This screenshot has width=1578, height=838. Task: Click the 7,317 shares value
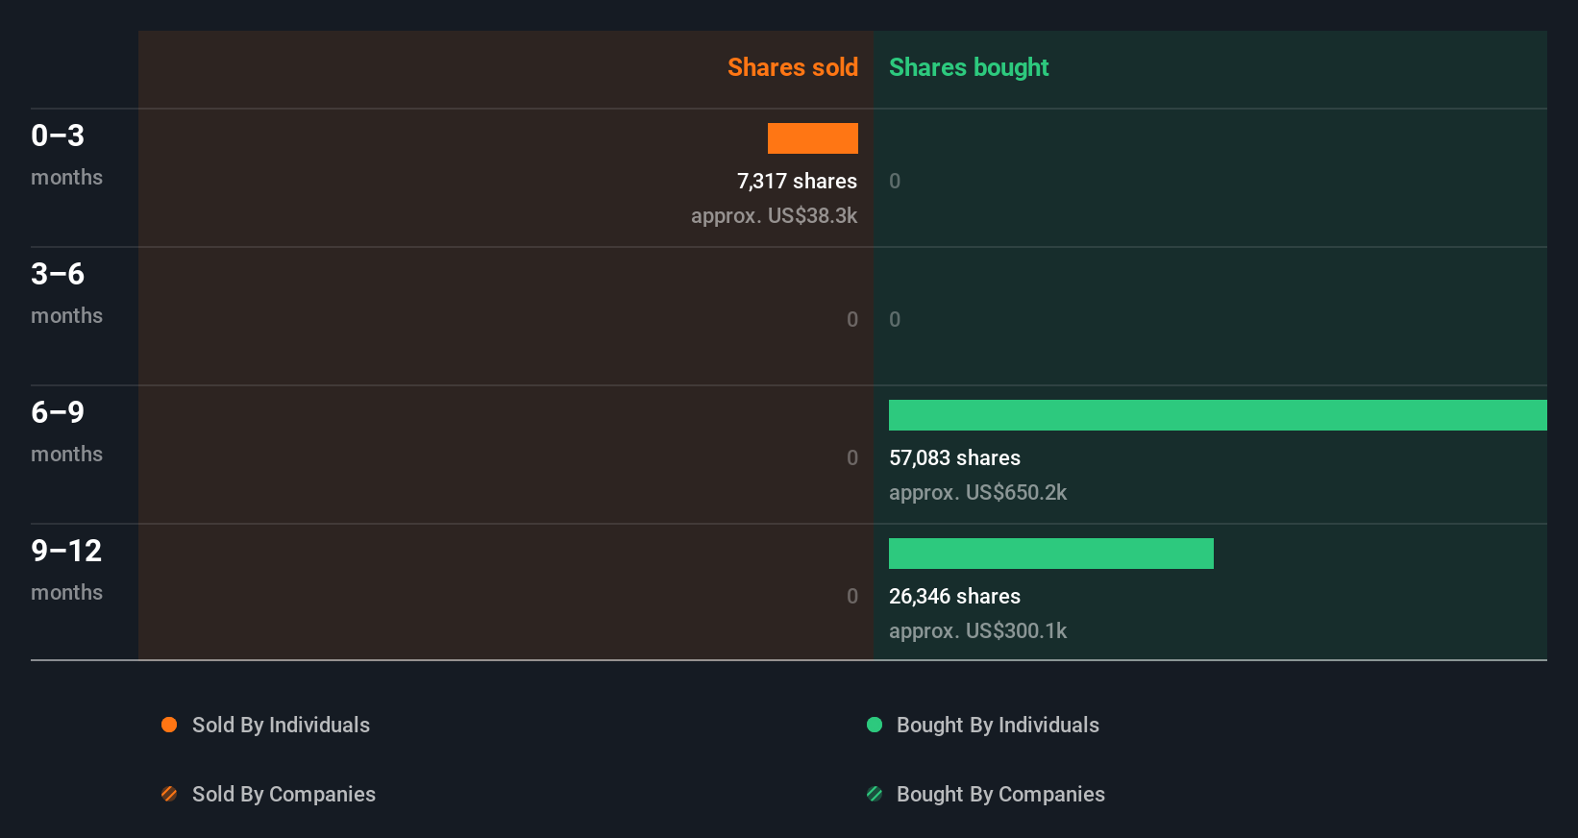coord(797,181)
